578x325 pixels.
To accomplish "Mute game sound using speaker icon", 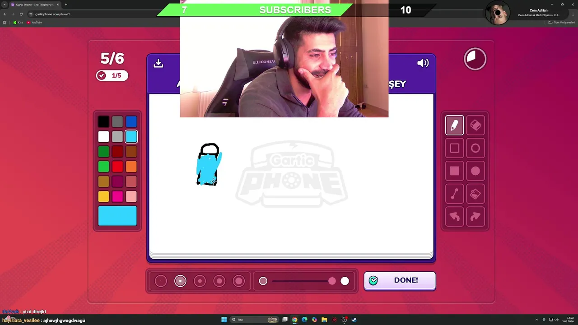I will [423, 63].
